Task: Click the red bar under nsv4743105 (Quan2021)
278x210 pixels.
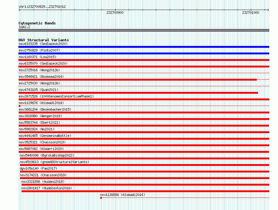Action: click(138, 93)
